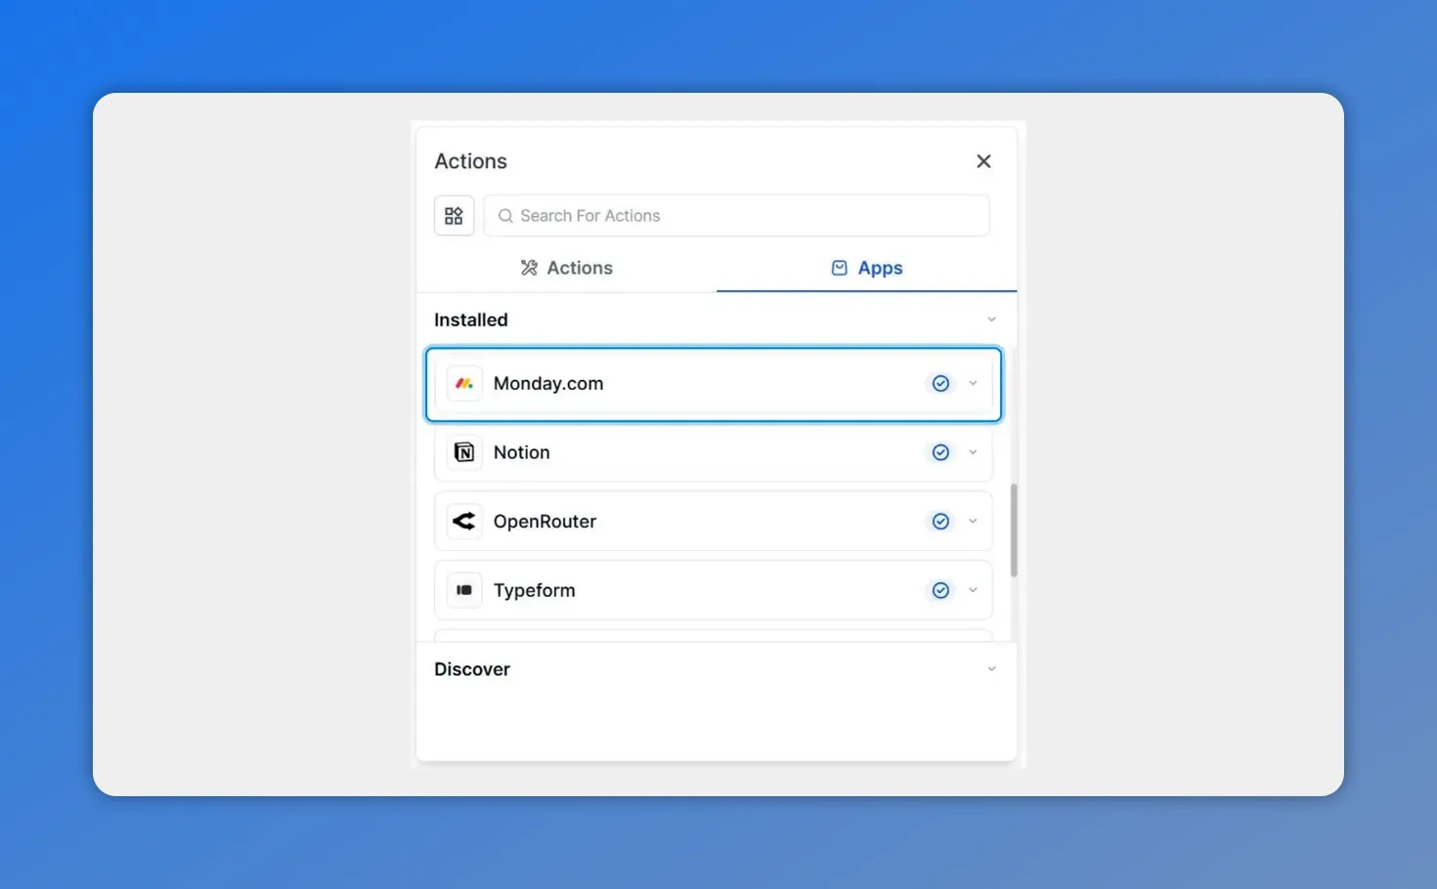Click the magnifier icon in search bar
1437x889 pixels.
tap(505, 215)
